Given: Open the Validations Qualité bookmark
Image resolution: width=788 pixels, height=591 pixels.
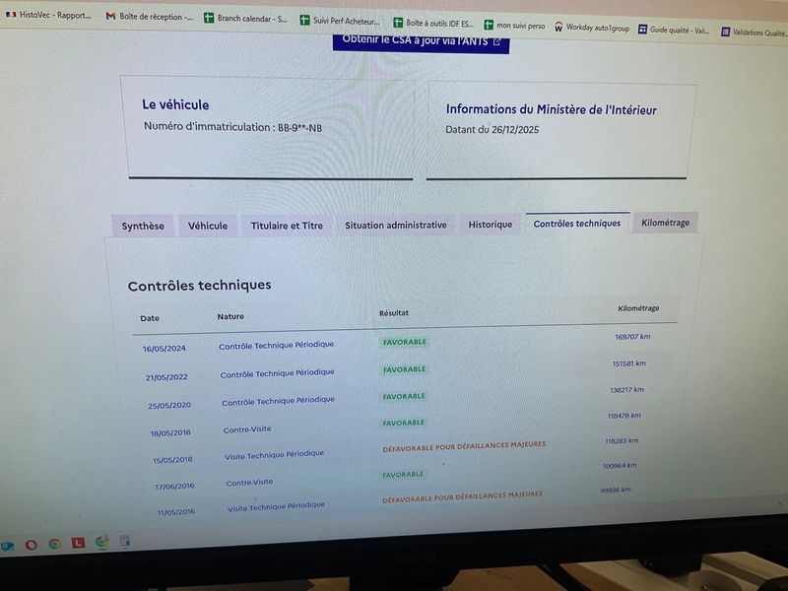Looking at the screenshot, I should [x=754, y=33].
